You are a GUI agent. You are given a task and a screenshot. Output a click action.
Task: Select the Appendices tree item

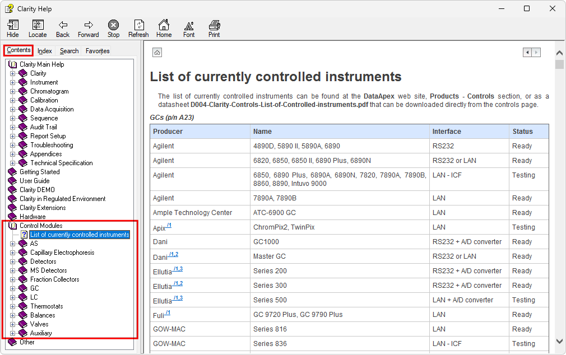point(46,154)
